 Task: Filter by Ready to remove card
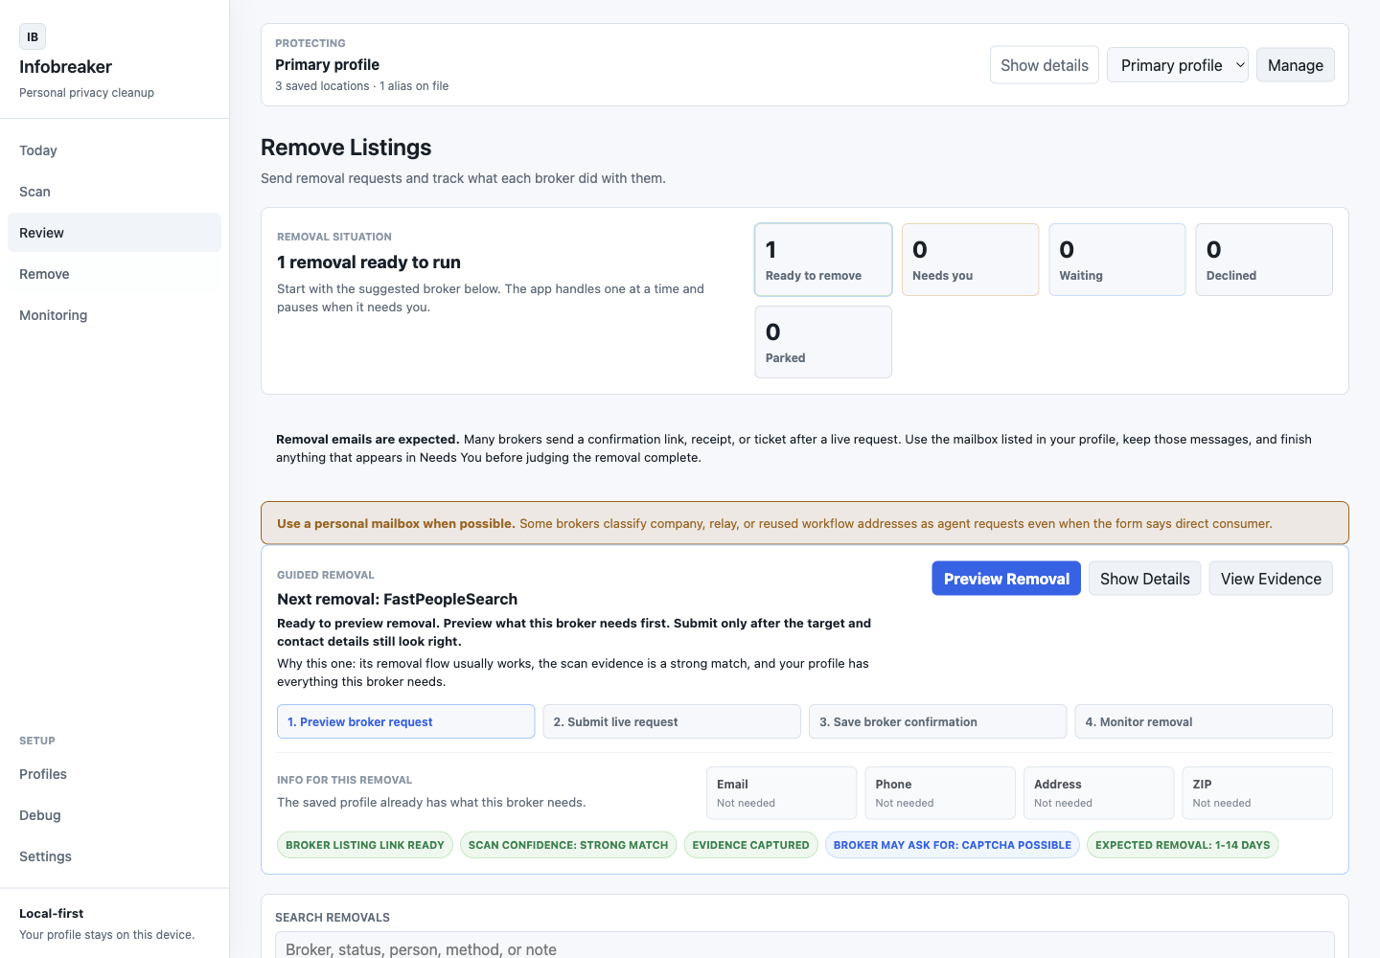[x=823, y=260]
